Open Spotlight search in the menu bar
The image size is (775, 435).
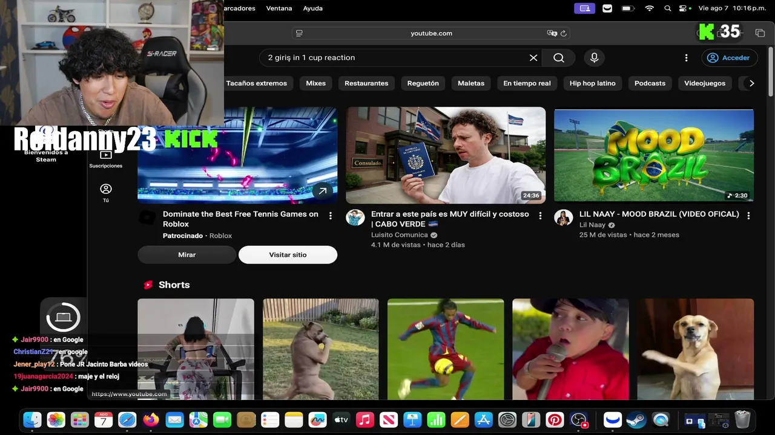pos(668,8)
